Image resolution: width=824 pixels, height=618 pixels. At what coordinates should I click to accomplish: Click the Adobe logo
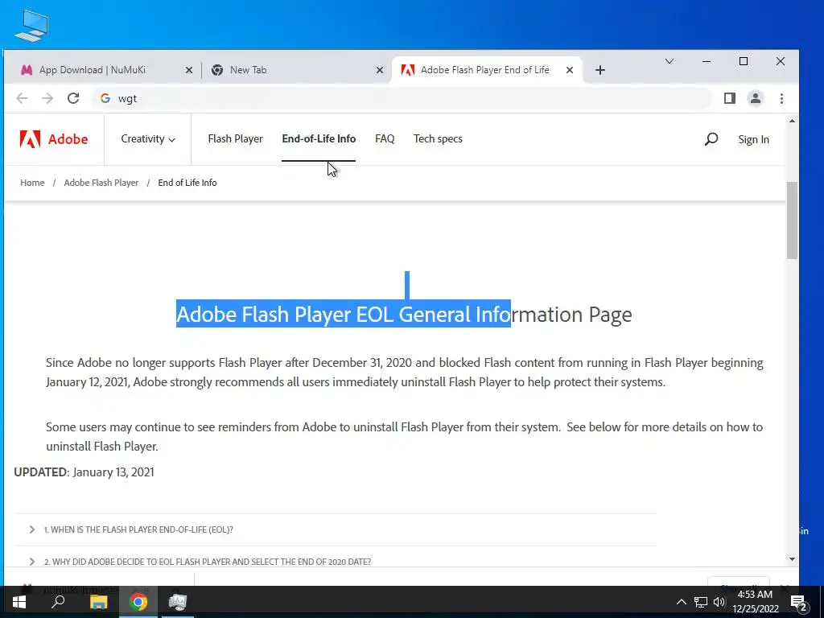pos(54,139)
